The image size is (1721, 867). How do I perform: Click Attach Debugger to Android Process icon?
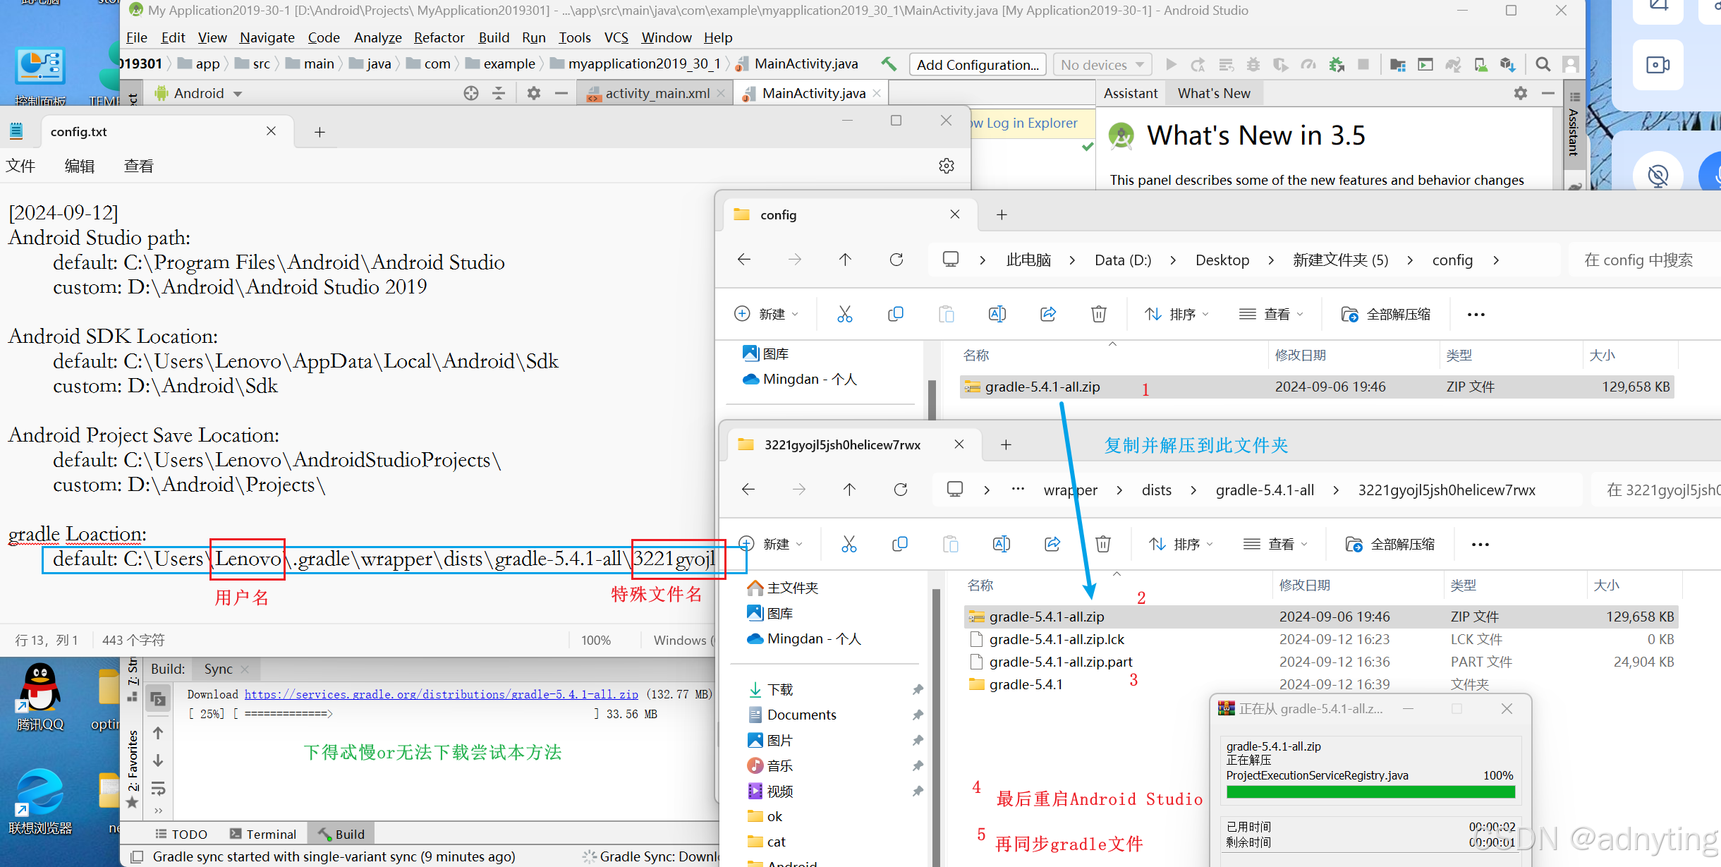1337,65
